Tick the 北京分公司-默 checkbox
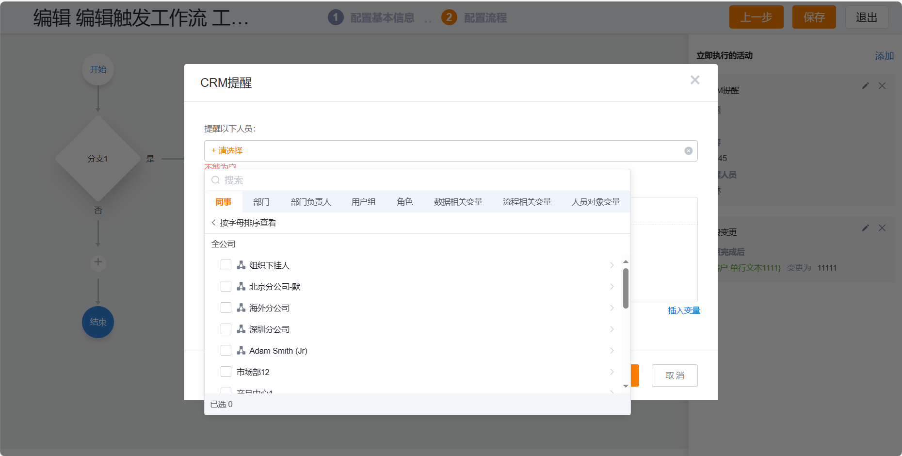 coord(226,287)
